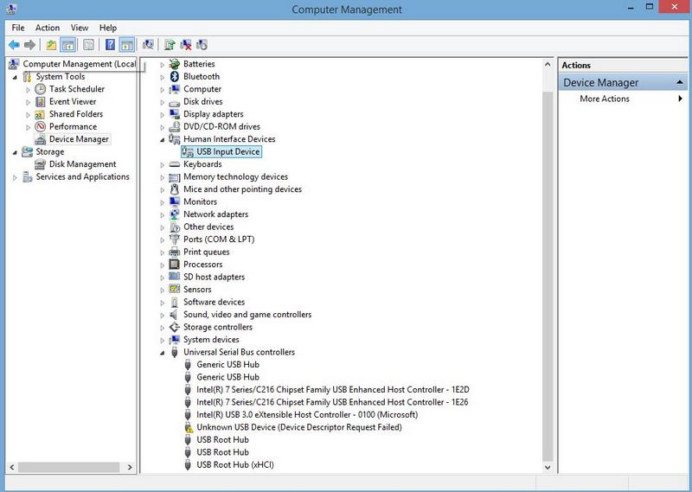This screenshot has height=492, width=692.
Task: Click the Help question mark toolbar icon
Action: 111,45
